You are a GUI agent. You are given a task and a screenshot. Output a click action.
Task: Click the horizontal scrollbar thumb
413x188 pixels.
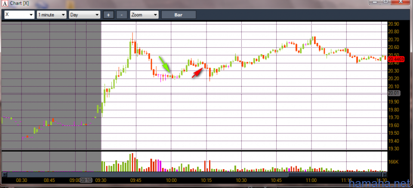coord(335,174)
